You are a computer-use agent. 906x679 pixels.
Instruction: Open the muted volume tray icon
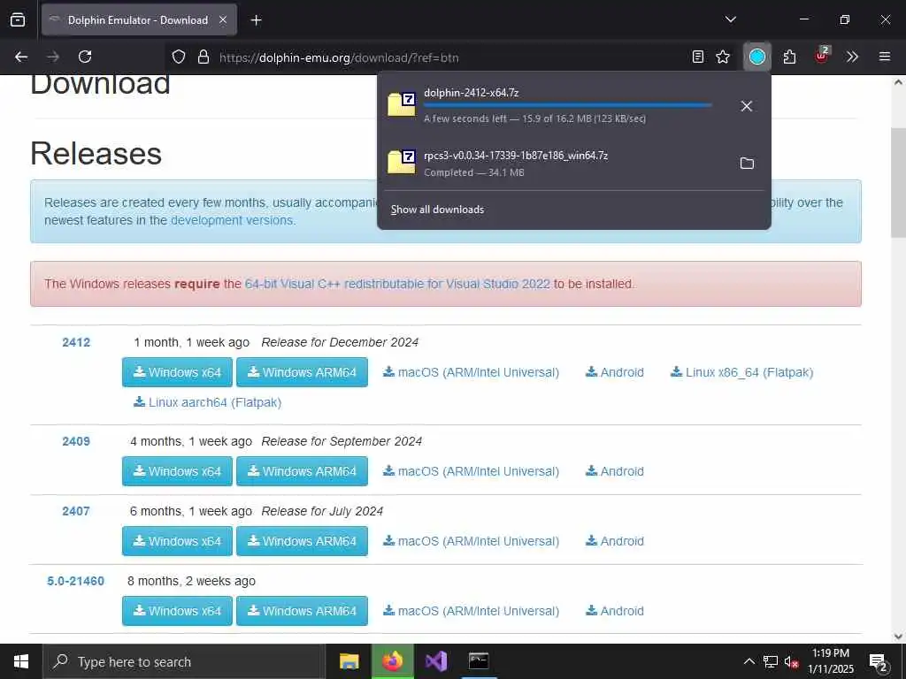tap(791, 661)
